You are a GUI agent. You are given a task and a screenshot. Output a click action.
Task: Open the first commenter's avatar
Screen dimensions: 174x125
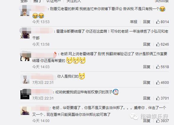(25, 11)
